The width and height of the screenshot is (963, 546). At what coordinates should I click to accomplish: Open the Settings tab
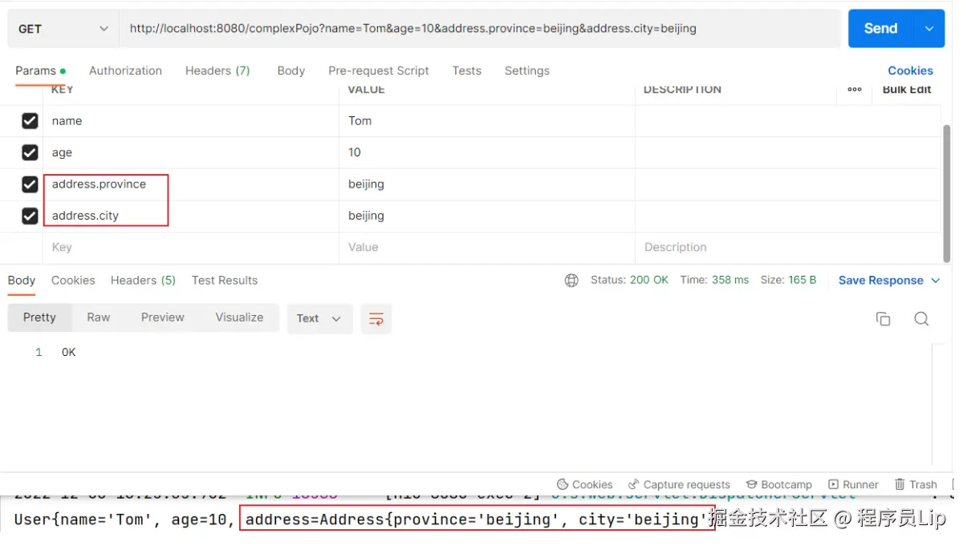pyautogui.click(x=527, y=71)
